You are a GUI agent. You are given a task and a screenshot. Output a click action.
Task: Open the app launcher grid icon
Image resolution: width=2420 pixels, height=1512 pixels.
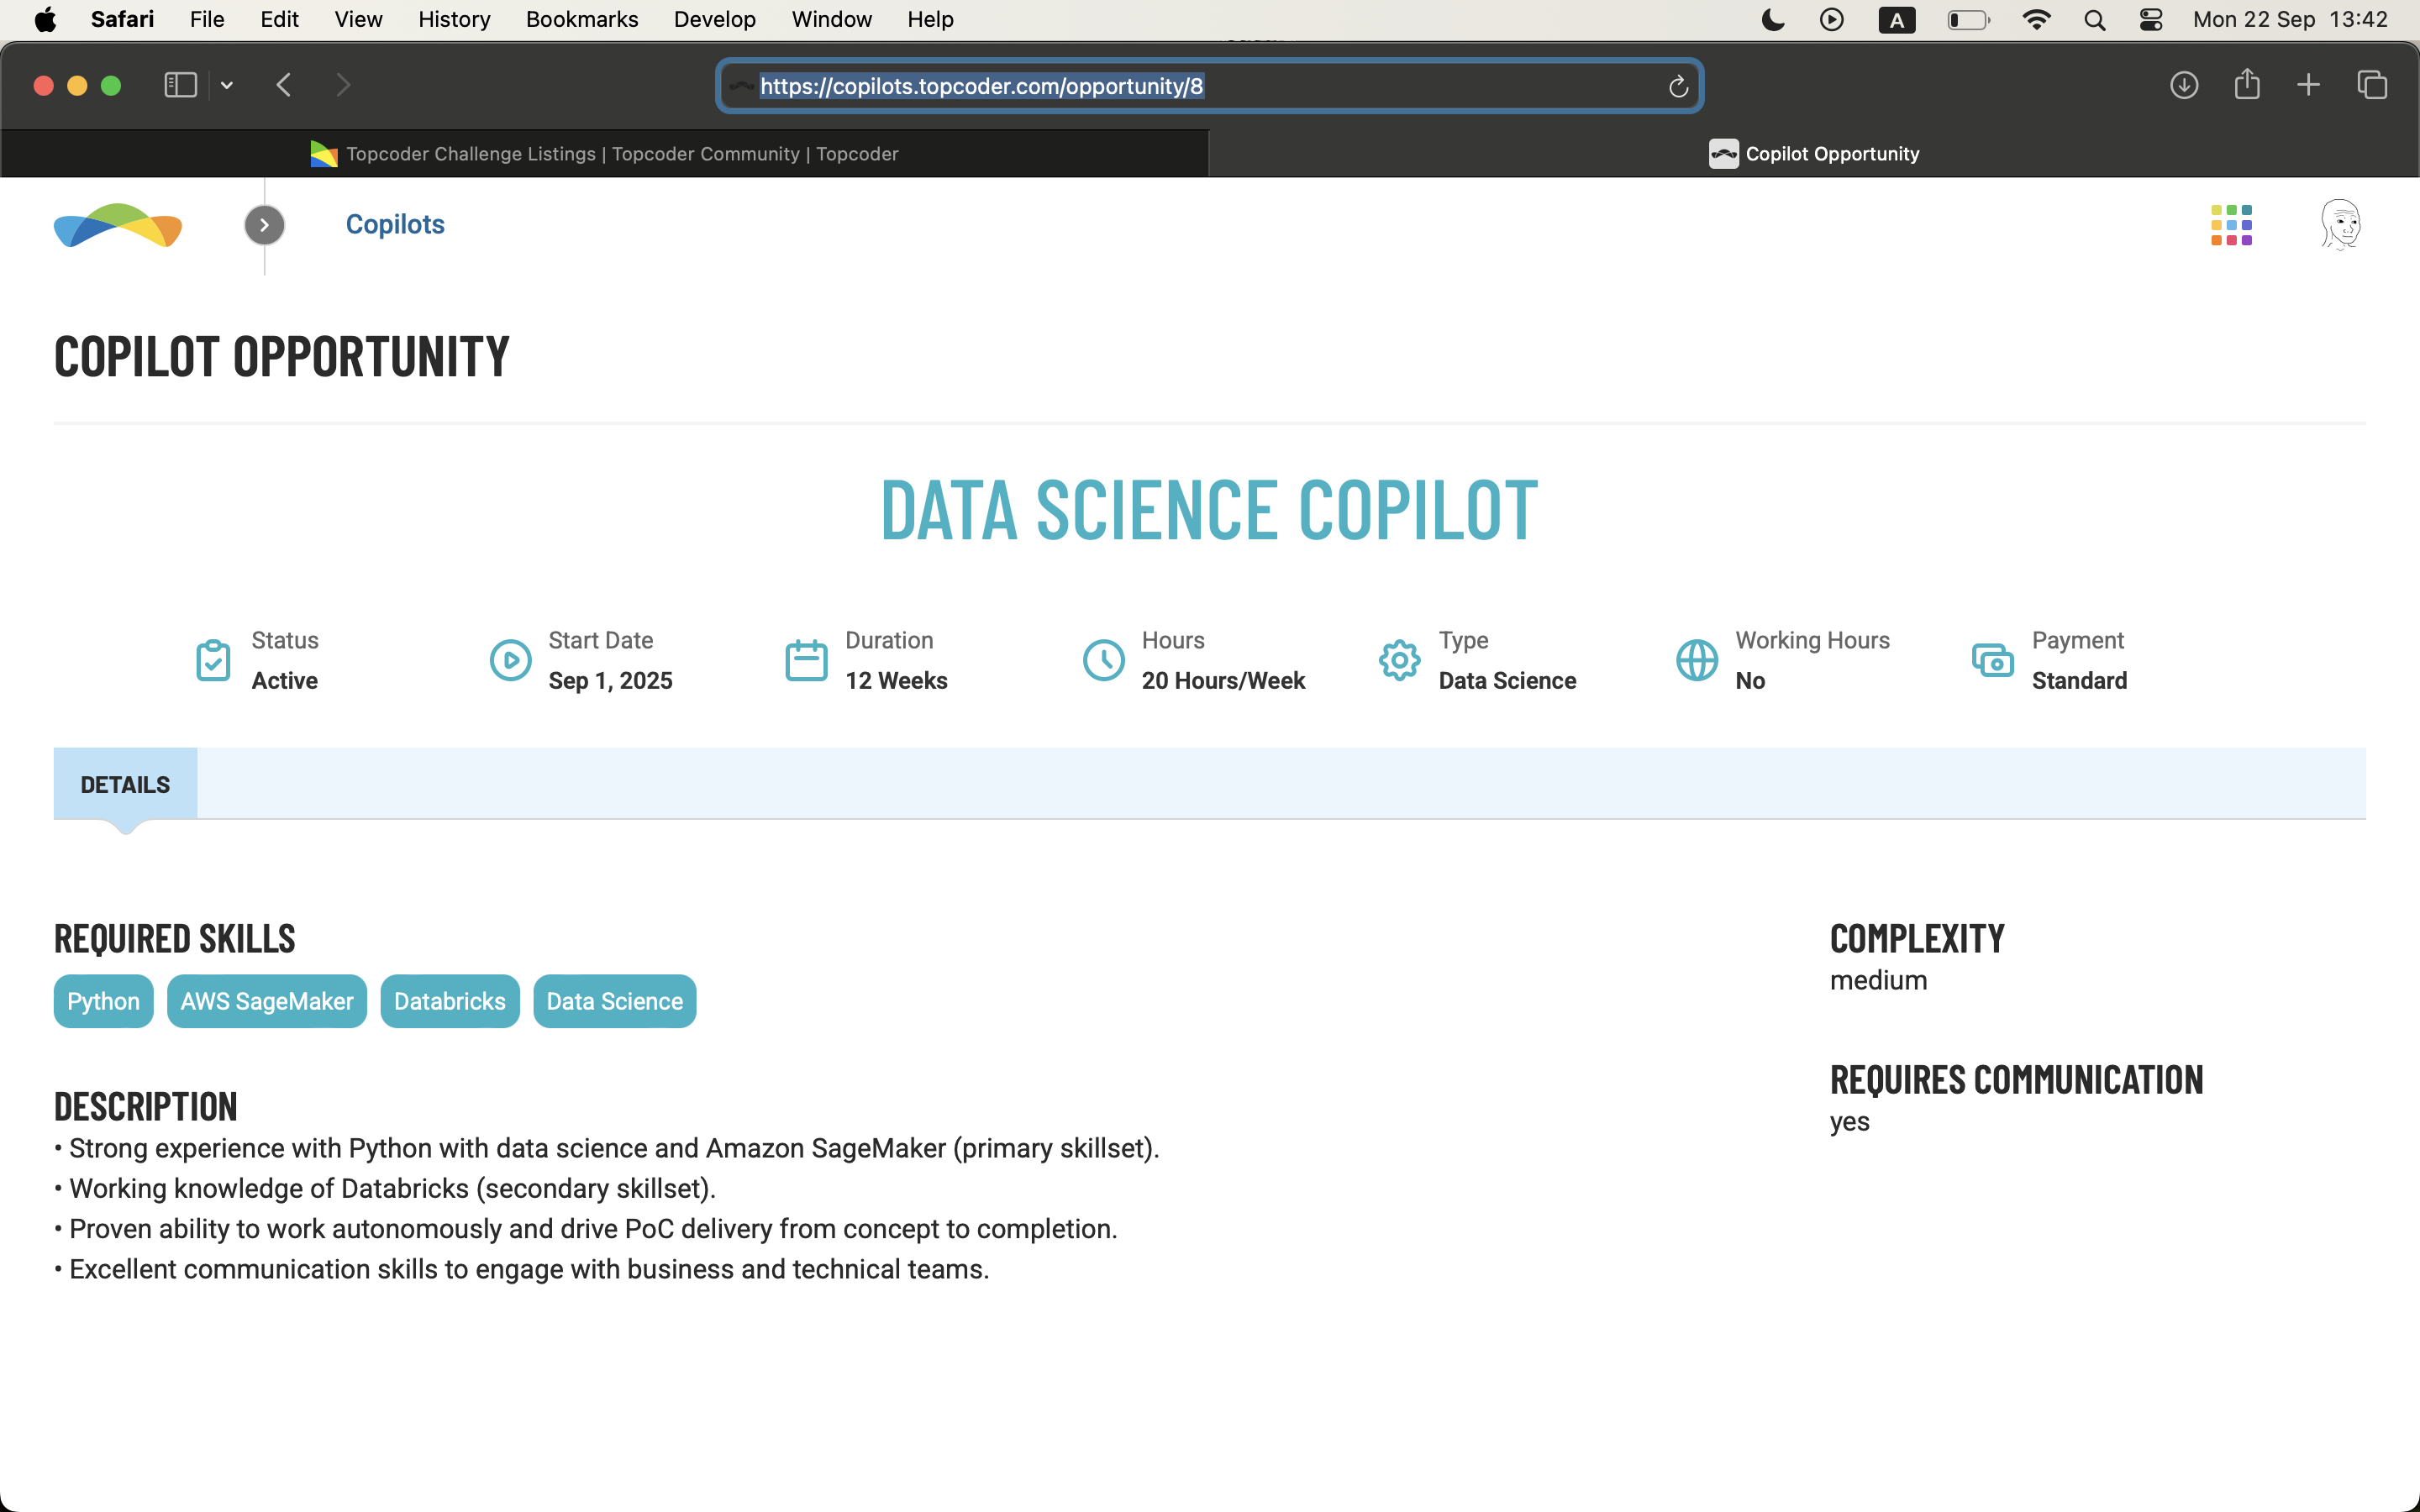[x=2231, y=225]
